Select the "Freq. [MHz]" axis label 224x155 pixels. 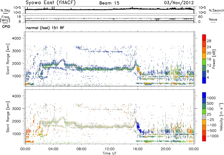click(5, 19)
